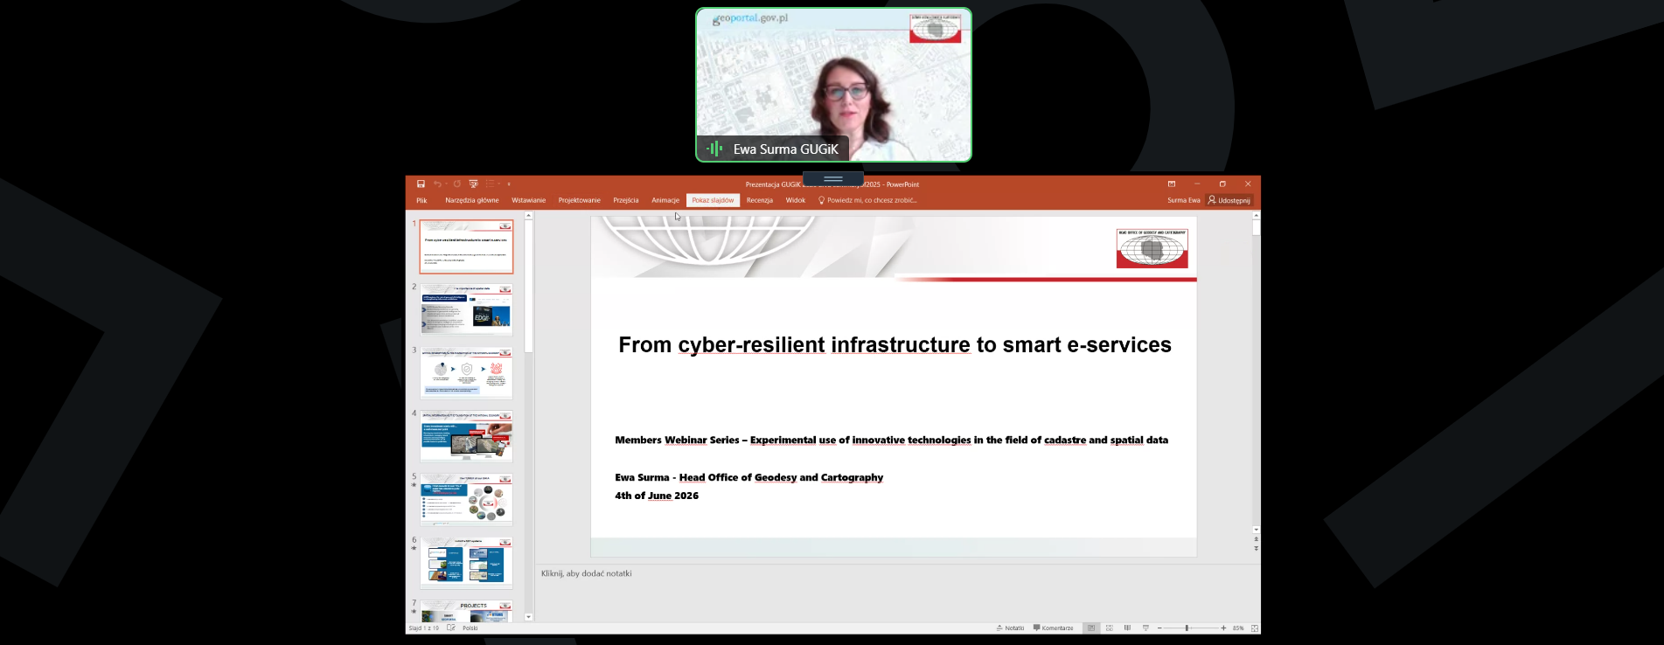The height and width of the screenshot is (645, 1664).
Task: Start slideshow from beginning icon in title bar
Action: coord(473,184)
